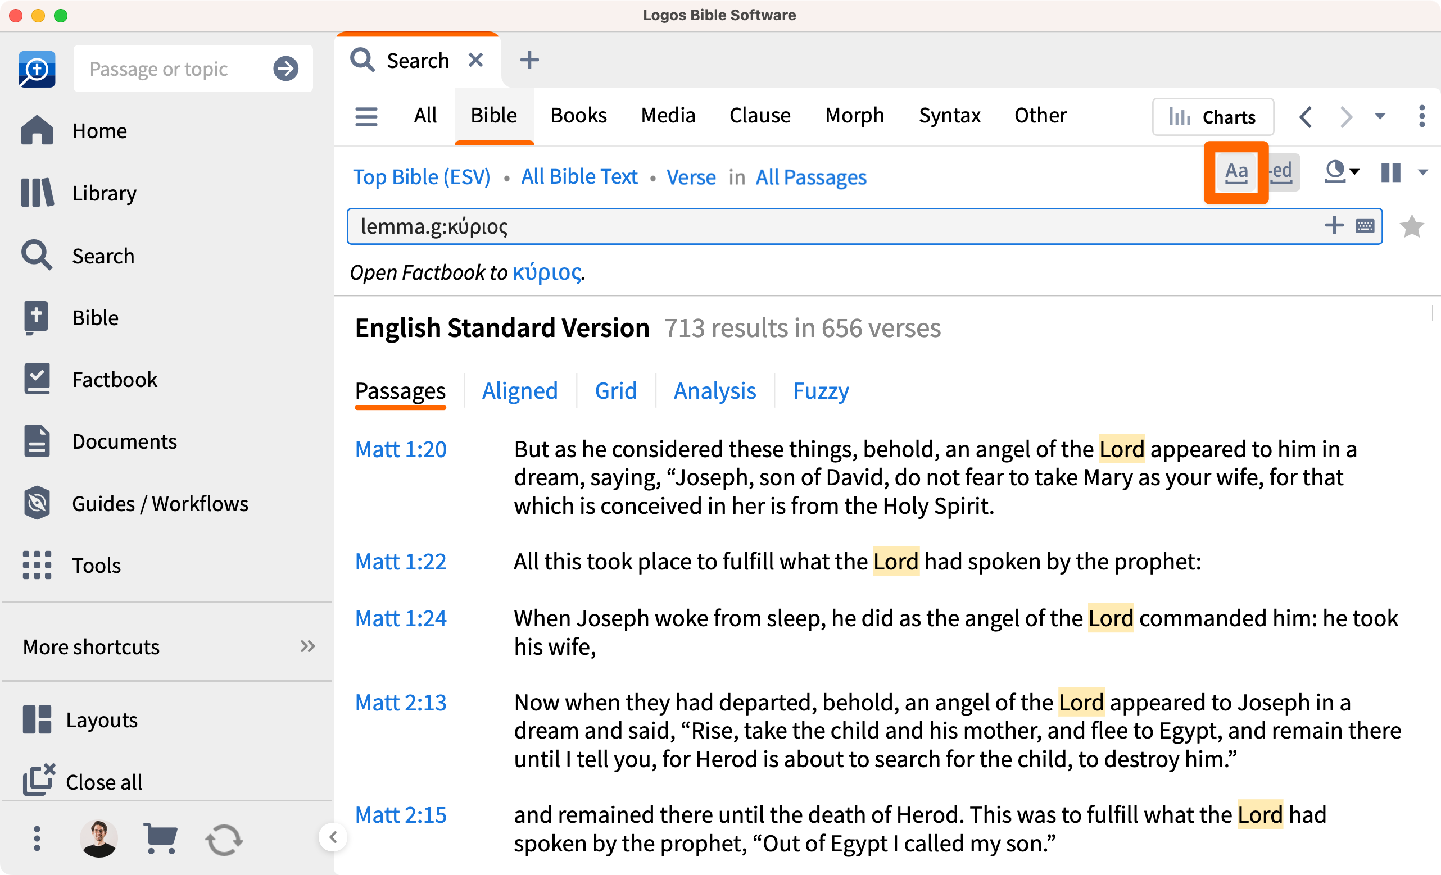Open the Library books icon

pyautogui.click(x=37, y=193)
